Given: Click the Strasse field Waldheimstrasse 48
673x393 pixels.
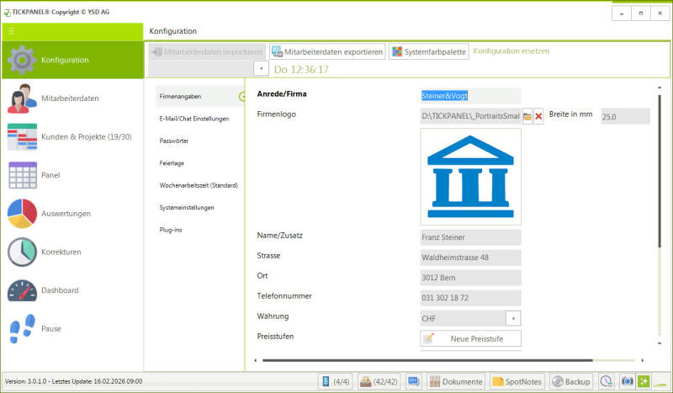Looking at the screenshot, I should pyautogui.click(x=470, y=258).
